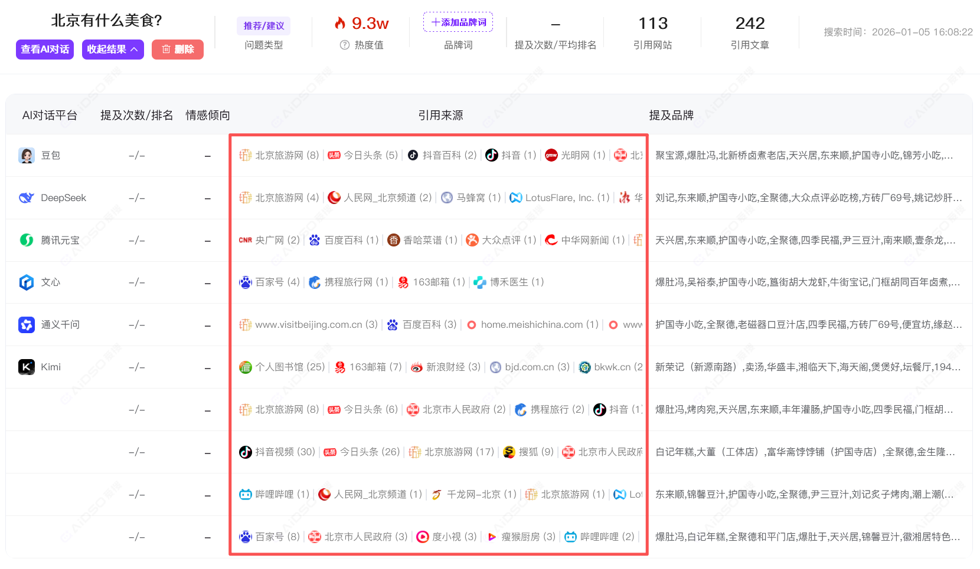Add a brand keyword via 添加品牌词
Image resolution: width=980 pixels, height=569 pixels.
coord(458,22)
